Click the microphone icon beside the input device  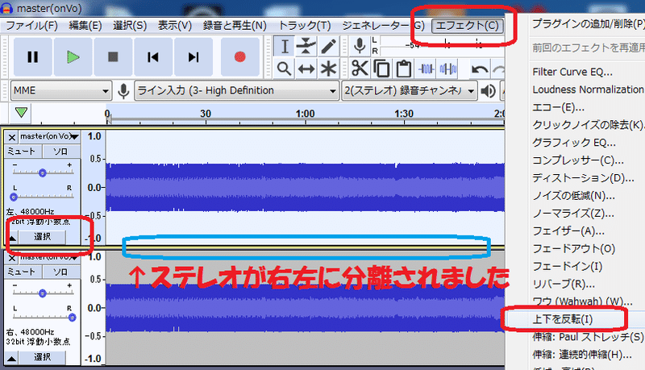(x=123, y=91)
